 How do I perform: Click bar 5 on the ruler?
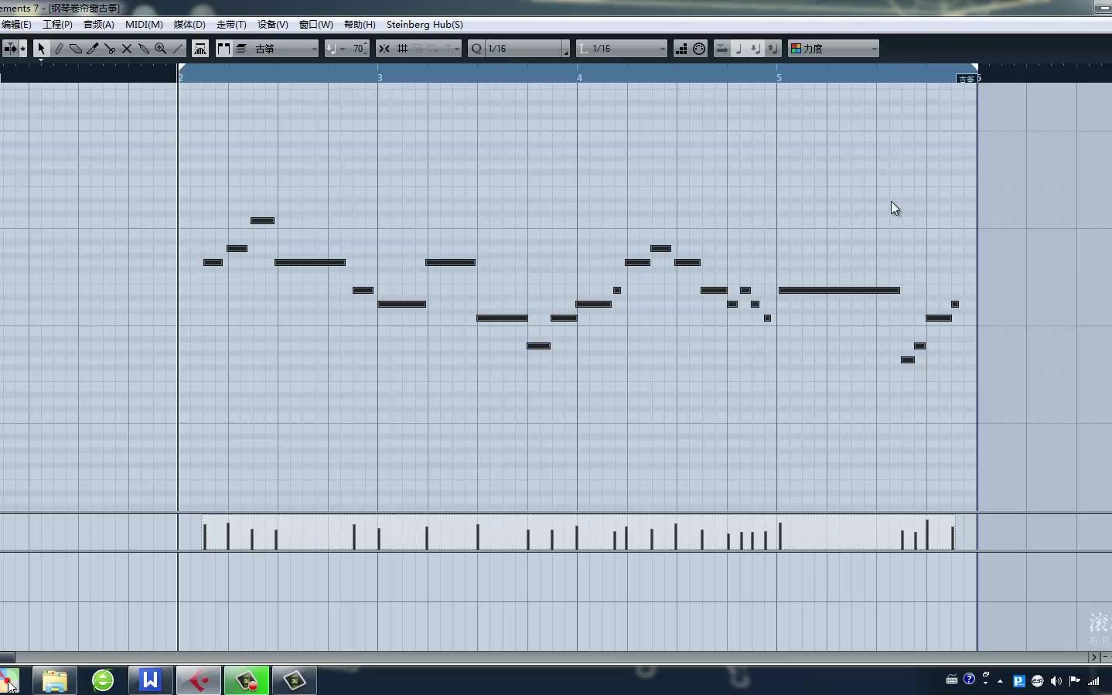tap(779, 77)
